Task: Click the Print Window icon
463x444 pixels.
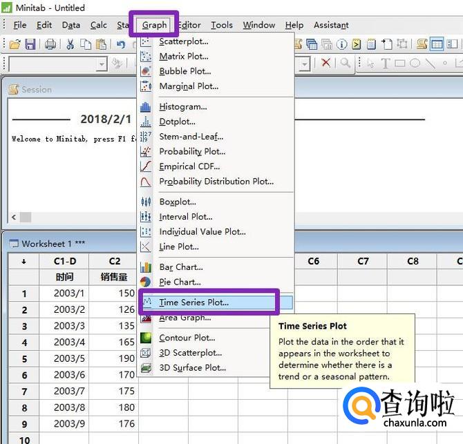Action: coord(50,44)
